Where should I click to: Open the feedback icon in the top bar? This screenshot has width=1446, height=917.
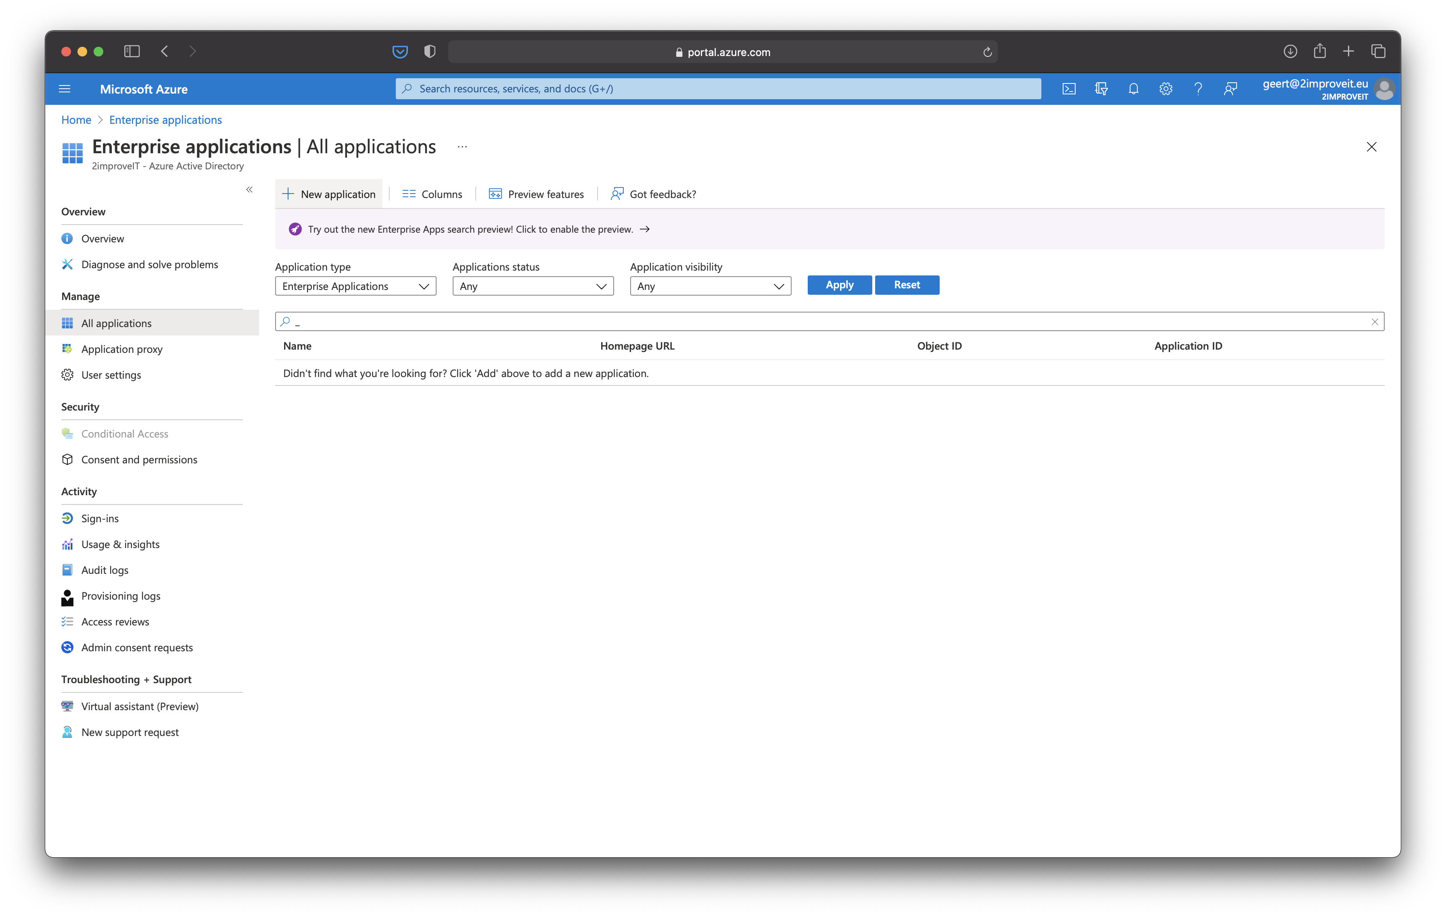[x=1231, y=89]
